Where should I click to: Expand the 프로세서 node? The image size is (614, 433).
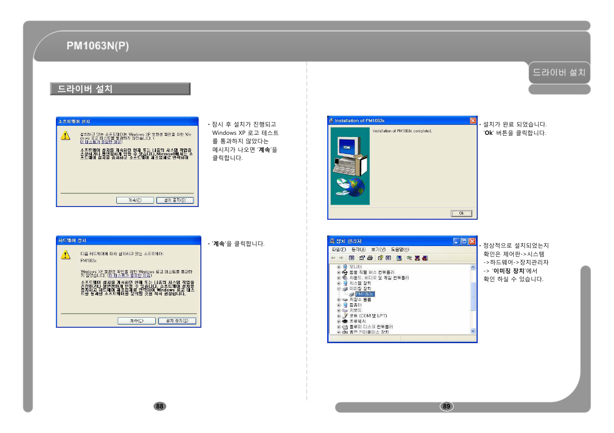click(339, 321)
